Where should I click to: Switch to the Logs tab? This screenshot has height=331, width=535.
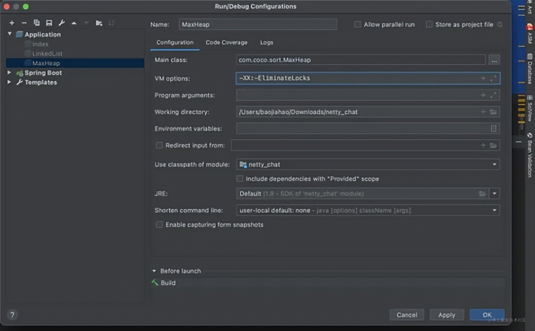[x=267, y=42]
